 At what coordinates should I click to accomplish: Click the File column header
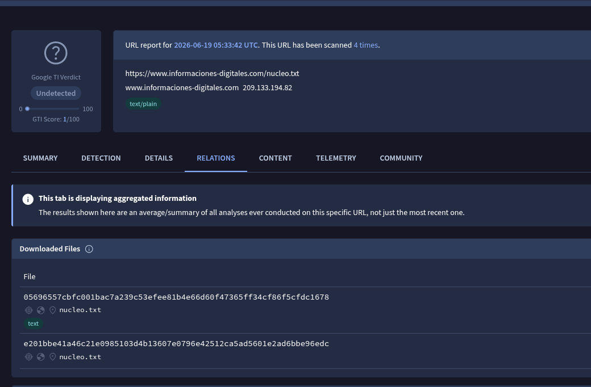tap(30, 277)
